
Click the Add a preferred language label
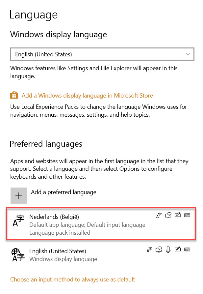pos(63,192)
